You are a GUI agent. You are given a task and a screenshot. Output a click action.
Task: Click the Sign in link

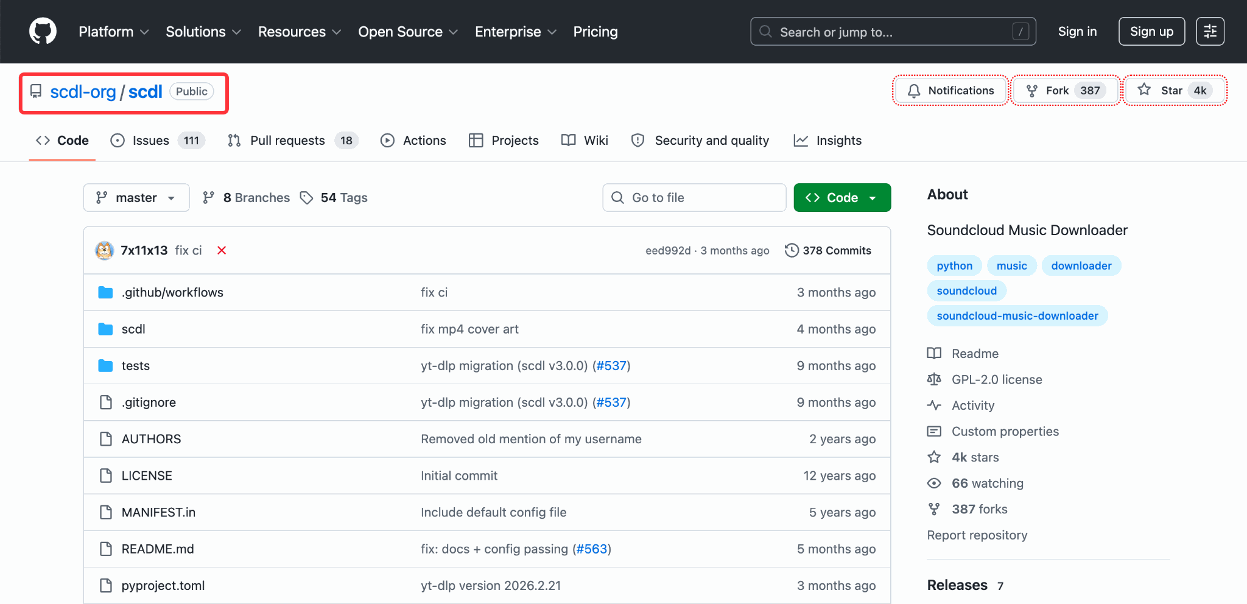(x=1077, y=31)
